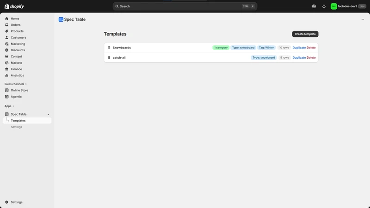Expand the Apps section
Screen dimensions: 370x208
9,106
